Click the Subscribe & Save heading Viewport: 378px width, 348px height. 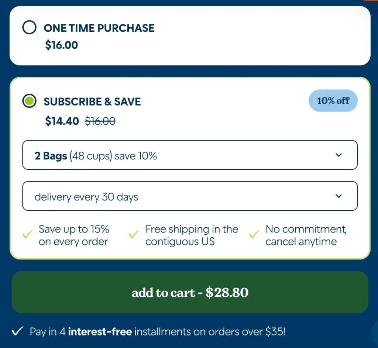tap(92, 101)
